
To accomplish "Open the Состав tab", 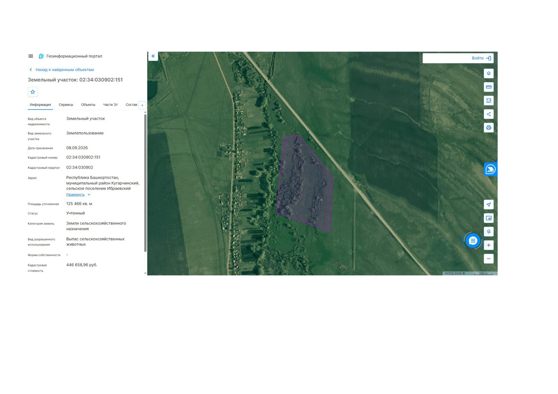I will (x=131, y=105).
